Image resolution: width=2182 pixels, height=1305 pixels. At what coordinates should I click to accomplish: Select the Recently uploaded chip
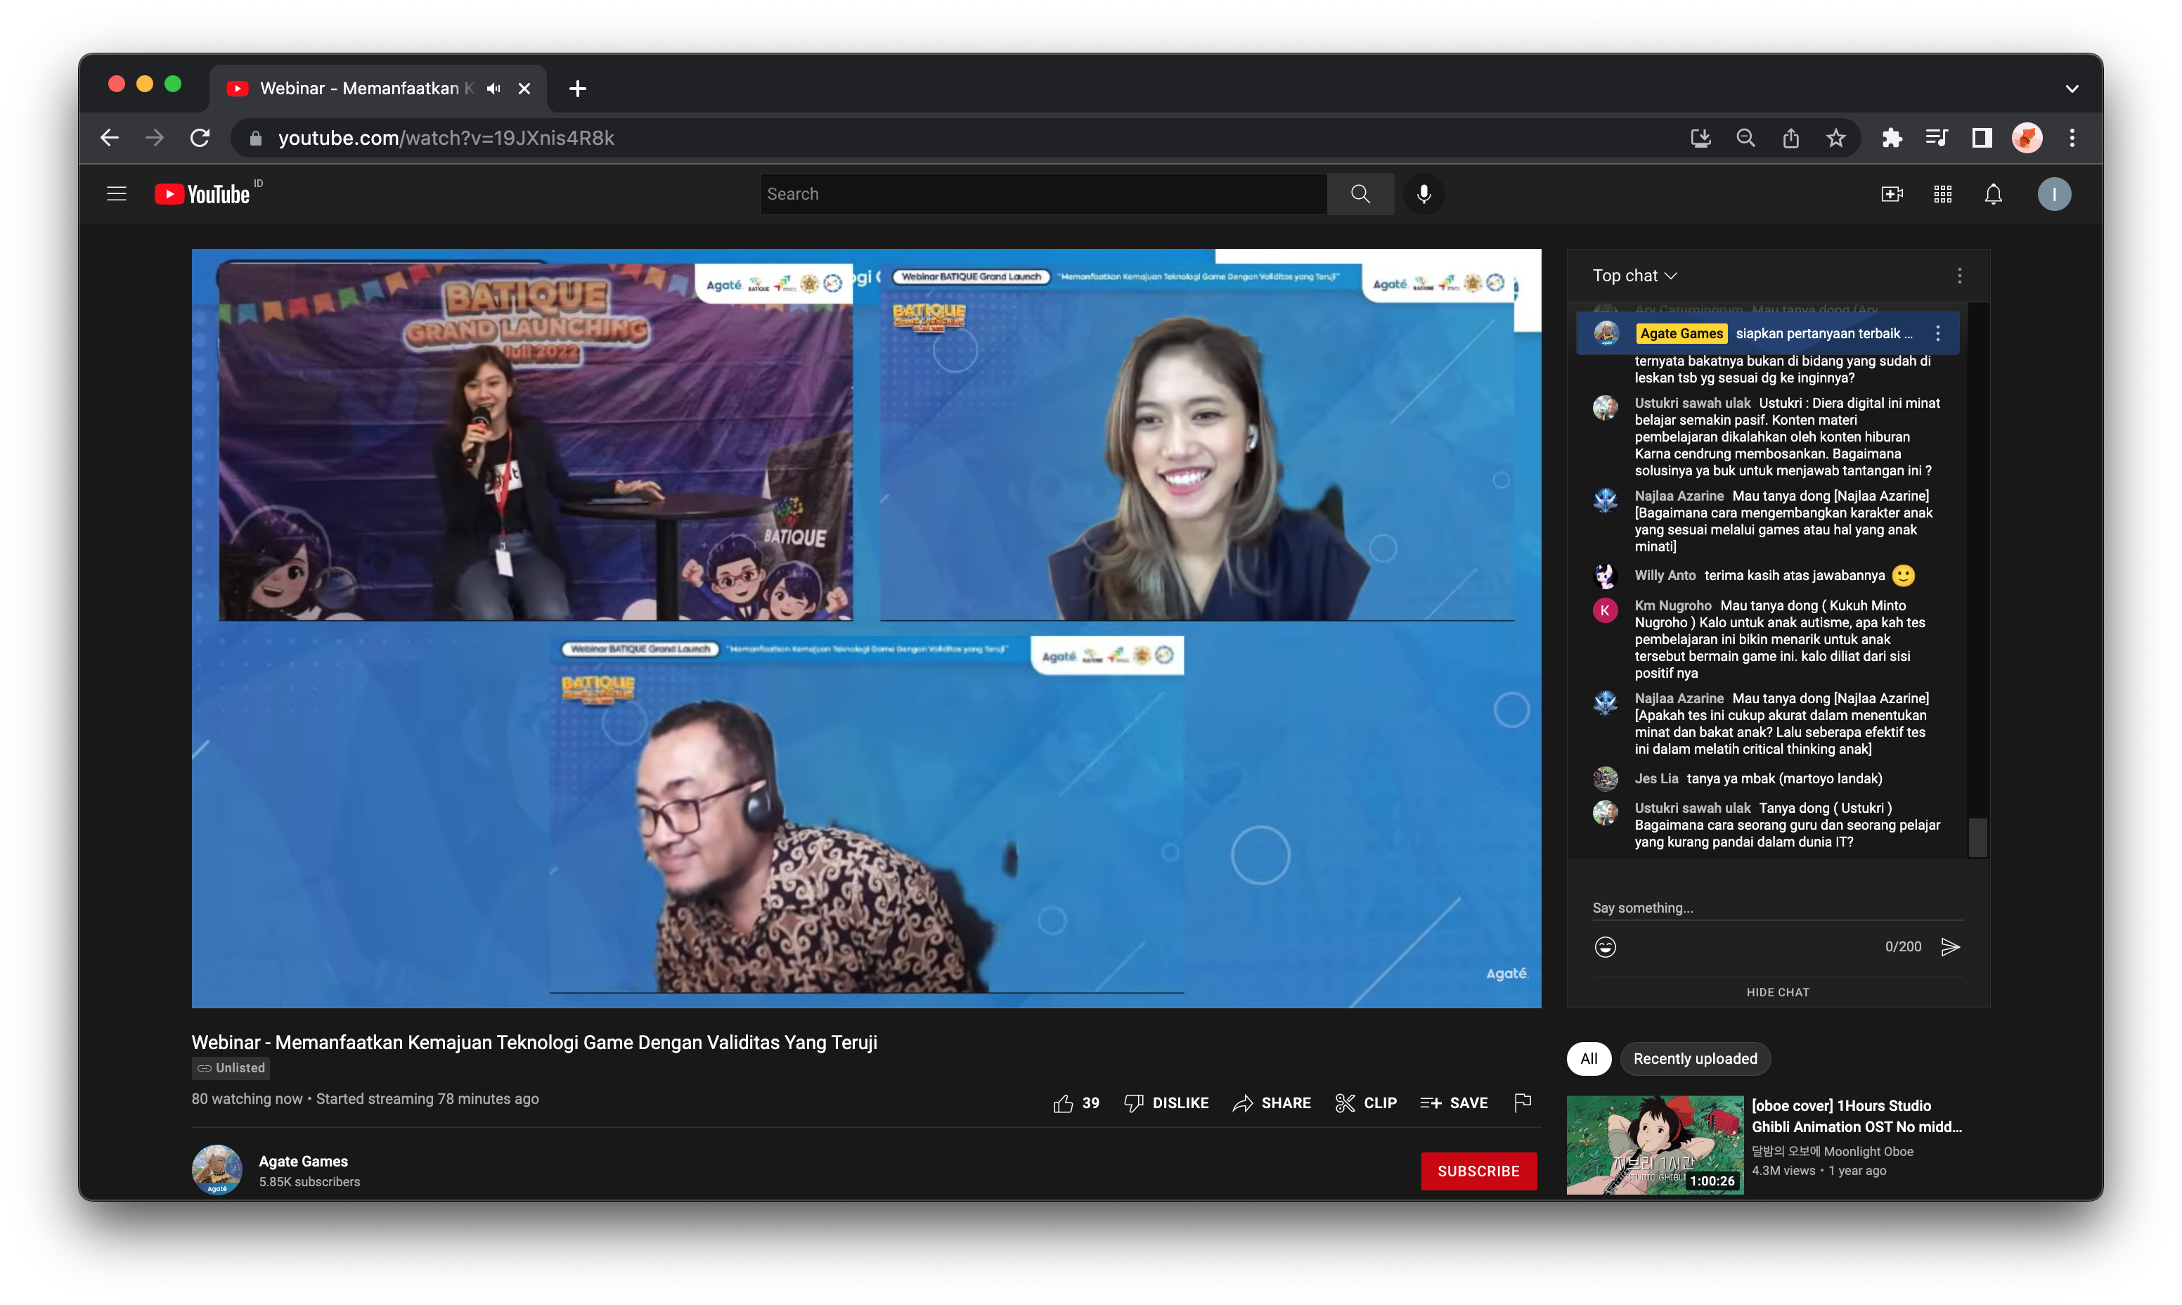point(1694,1058)
